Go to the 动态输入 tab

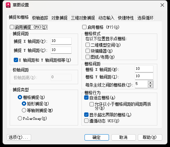[106, 18]
